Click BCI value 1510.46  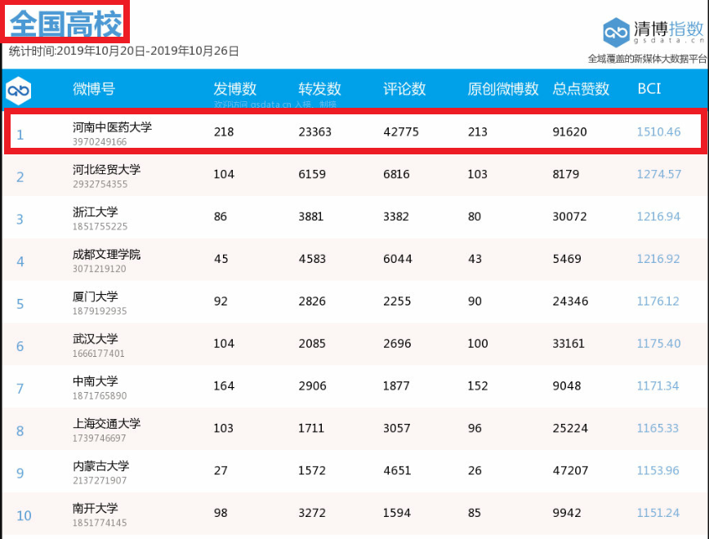click(658, 132)
